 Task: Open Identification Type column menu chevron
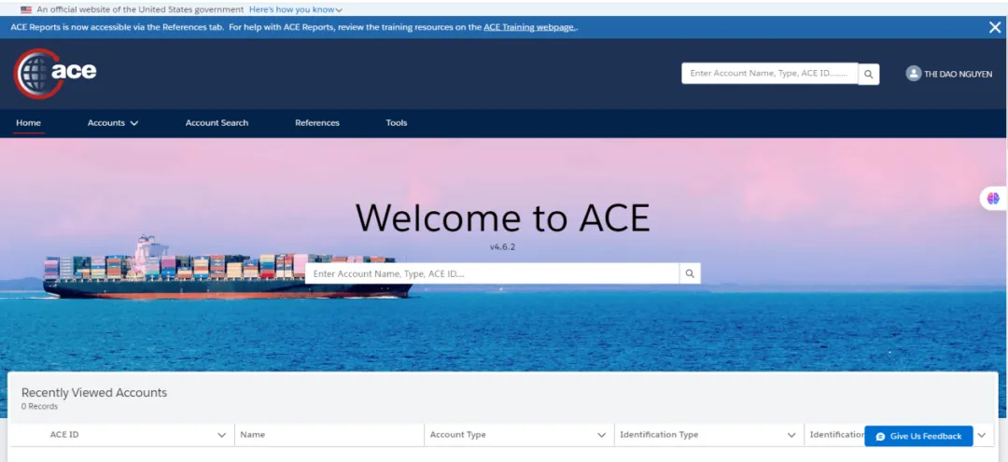click(792, 435)
